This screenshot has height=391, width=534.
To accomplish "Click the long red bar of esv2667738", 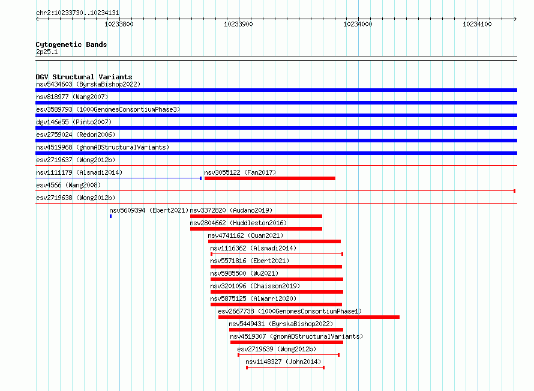I will (x=309, y=317).
